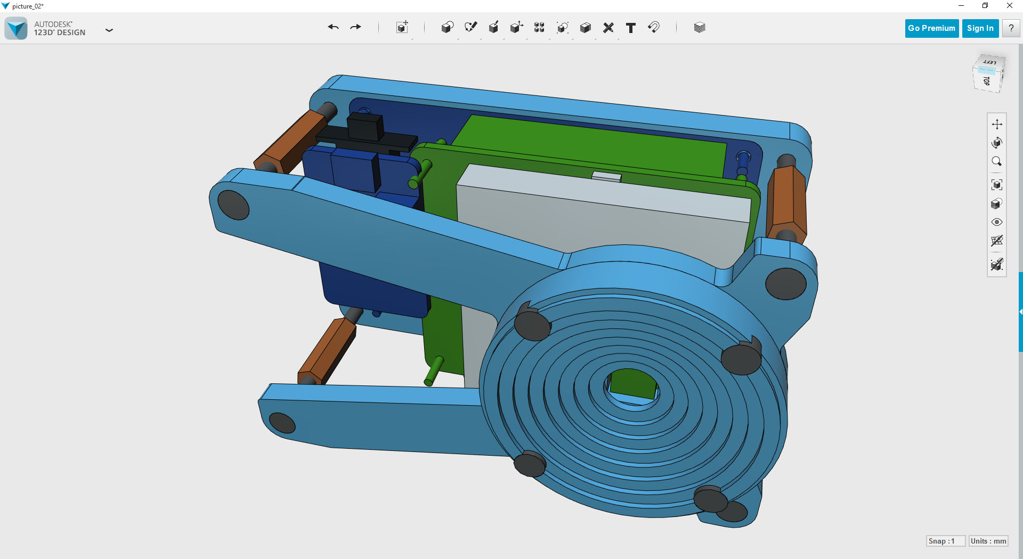Toggle the Snap magnet tool
Image resolution: width=1023 pixels, height=559 pixels.
pos(654,28)
